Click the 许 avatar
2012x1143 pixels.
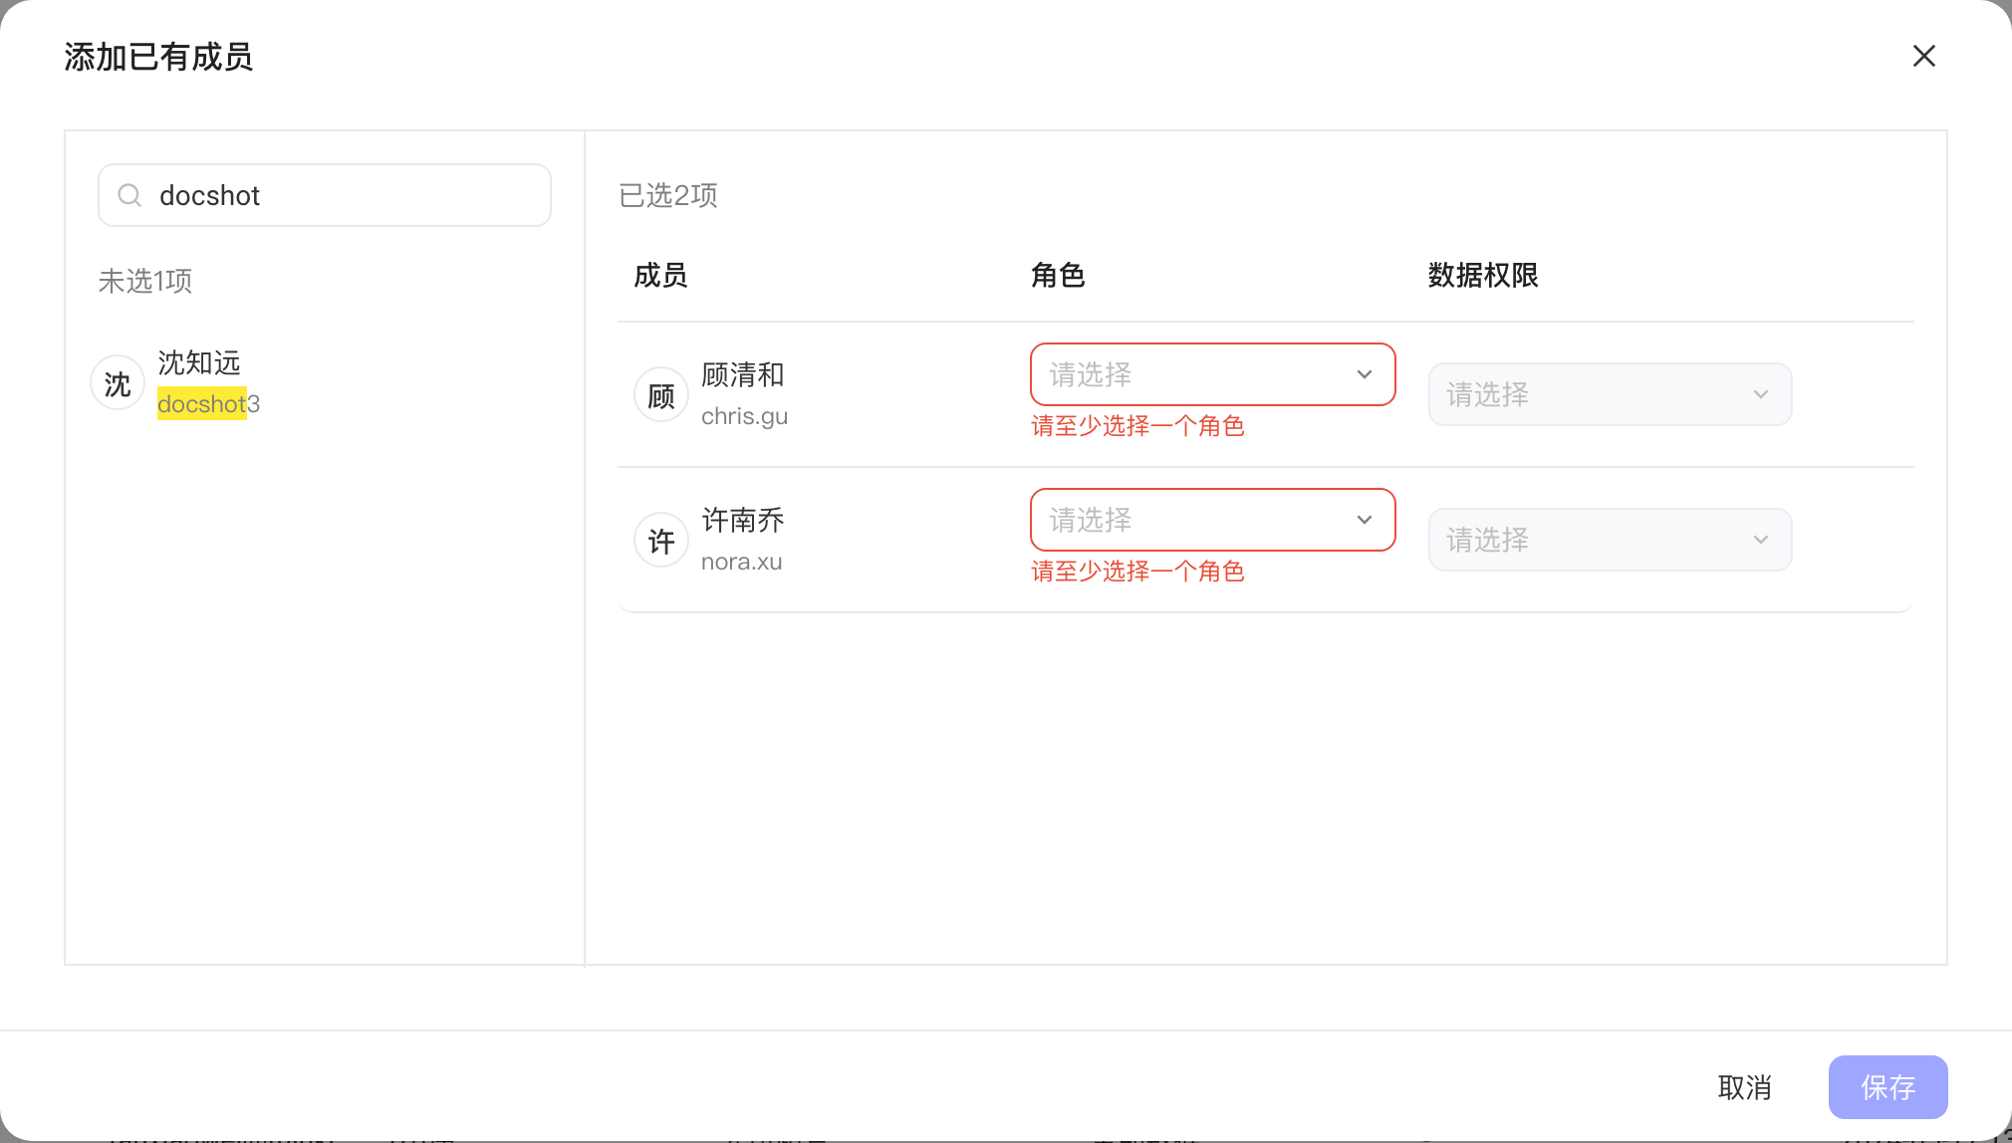coord(661,541)
